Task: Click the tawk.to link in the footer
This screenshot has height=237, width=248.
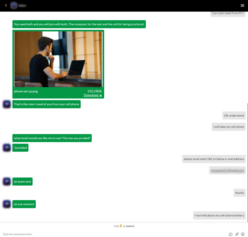Action: (130, 226)
